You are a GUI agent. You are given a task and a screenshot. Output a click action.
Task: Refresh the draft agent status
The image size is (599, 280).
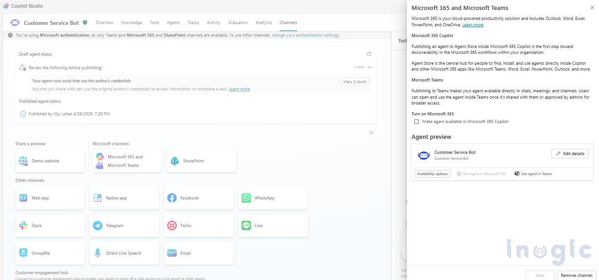point(369,54)
